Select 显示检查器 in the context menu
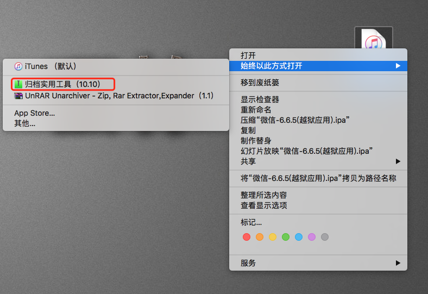The image size is (428, 294). coord(318,99)
